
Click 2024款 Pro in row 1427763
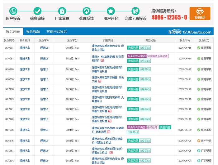[72, 99]
